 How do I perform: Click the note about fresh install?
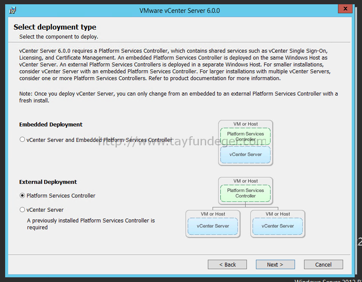pos(179,97)
